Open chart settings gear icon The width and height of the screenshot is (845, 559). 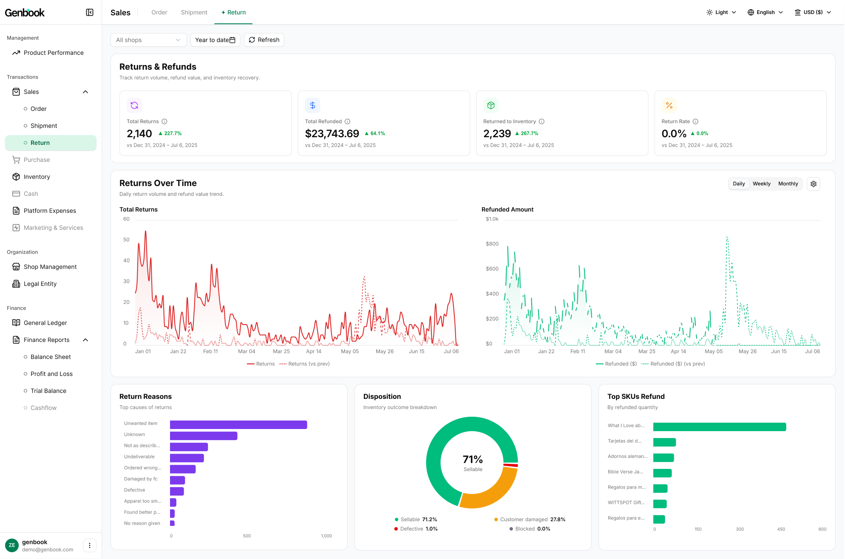[x=814, y=184]
